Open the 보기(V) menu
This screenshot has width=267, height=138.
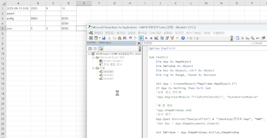coord(121,33)
